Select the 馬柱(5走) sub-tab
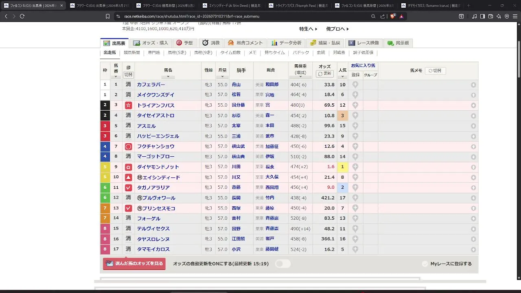The width and height of the screenshot is (521, 293). (x=177, y=52)
